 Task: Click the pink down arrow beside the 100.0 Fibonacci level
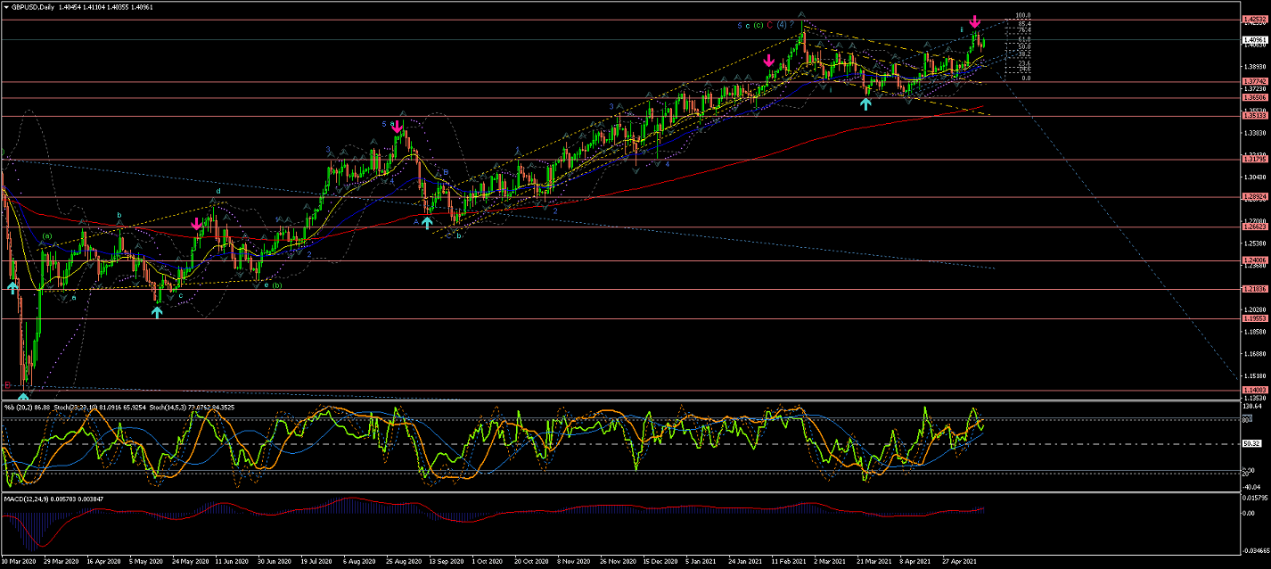pyautogui.click(x=975, y=21)
